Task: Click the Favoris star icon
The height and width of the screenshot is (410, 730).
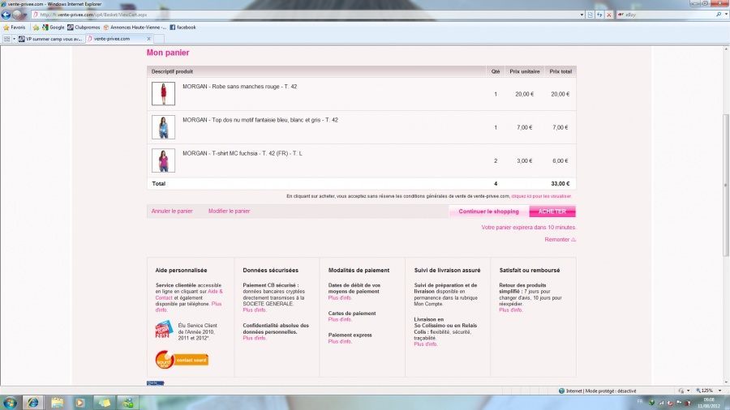Action: point(6,27)
